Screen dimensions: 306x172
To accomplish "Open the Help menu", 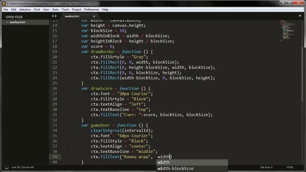I will click(x=105, y=10).
